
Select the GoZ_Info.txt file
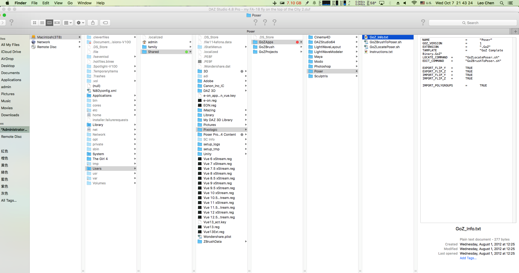[388, 37]
